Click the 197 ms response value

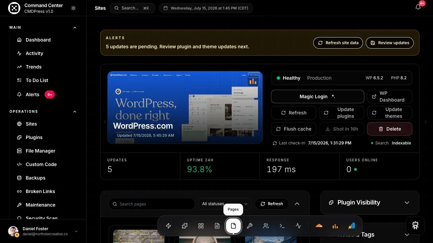click(281, 169)
